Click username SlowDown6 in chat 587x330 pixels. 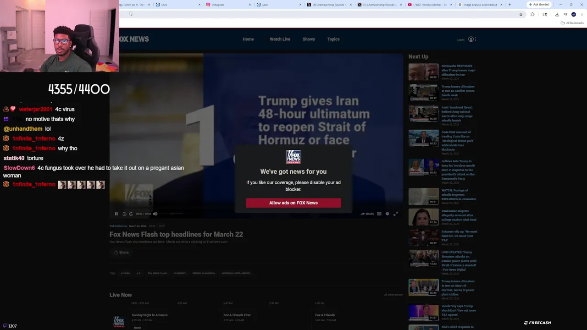(x=19, y=168)
